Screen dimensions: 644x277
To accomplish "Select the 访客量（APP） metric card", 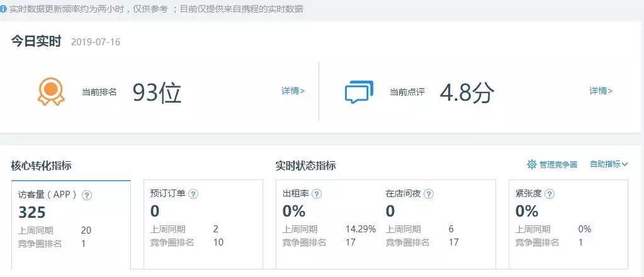I will click(x=71, y=224).
